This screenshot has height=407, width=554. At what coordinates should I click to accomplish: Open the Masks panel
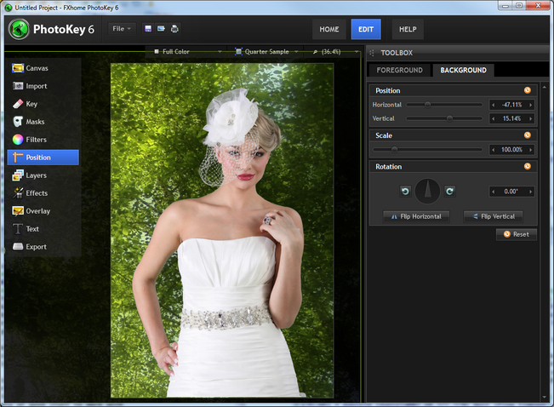(x=43, y=122)
